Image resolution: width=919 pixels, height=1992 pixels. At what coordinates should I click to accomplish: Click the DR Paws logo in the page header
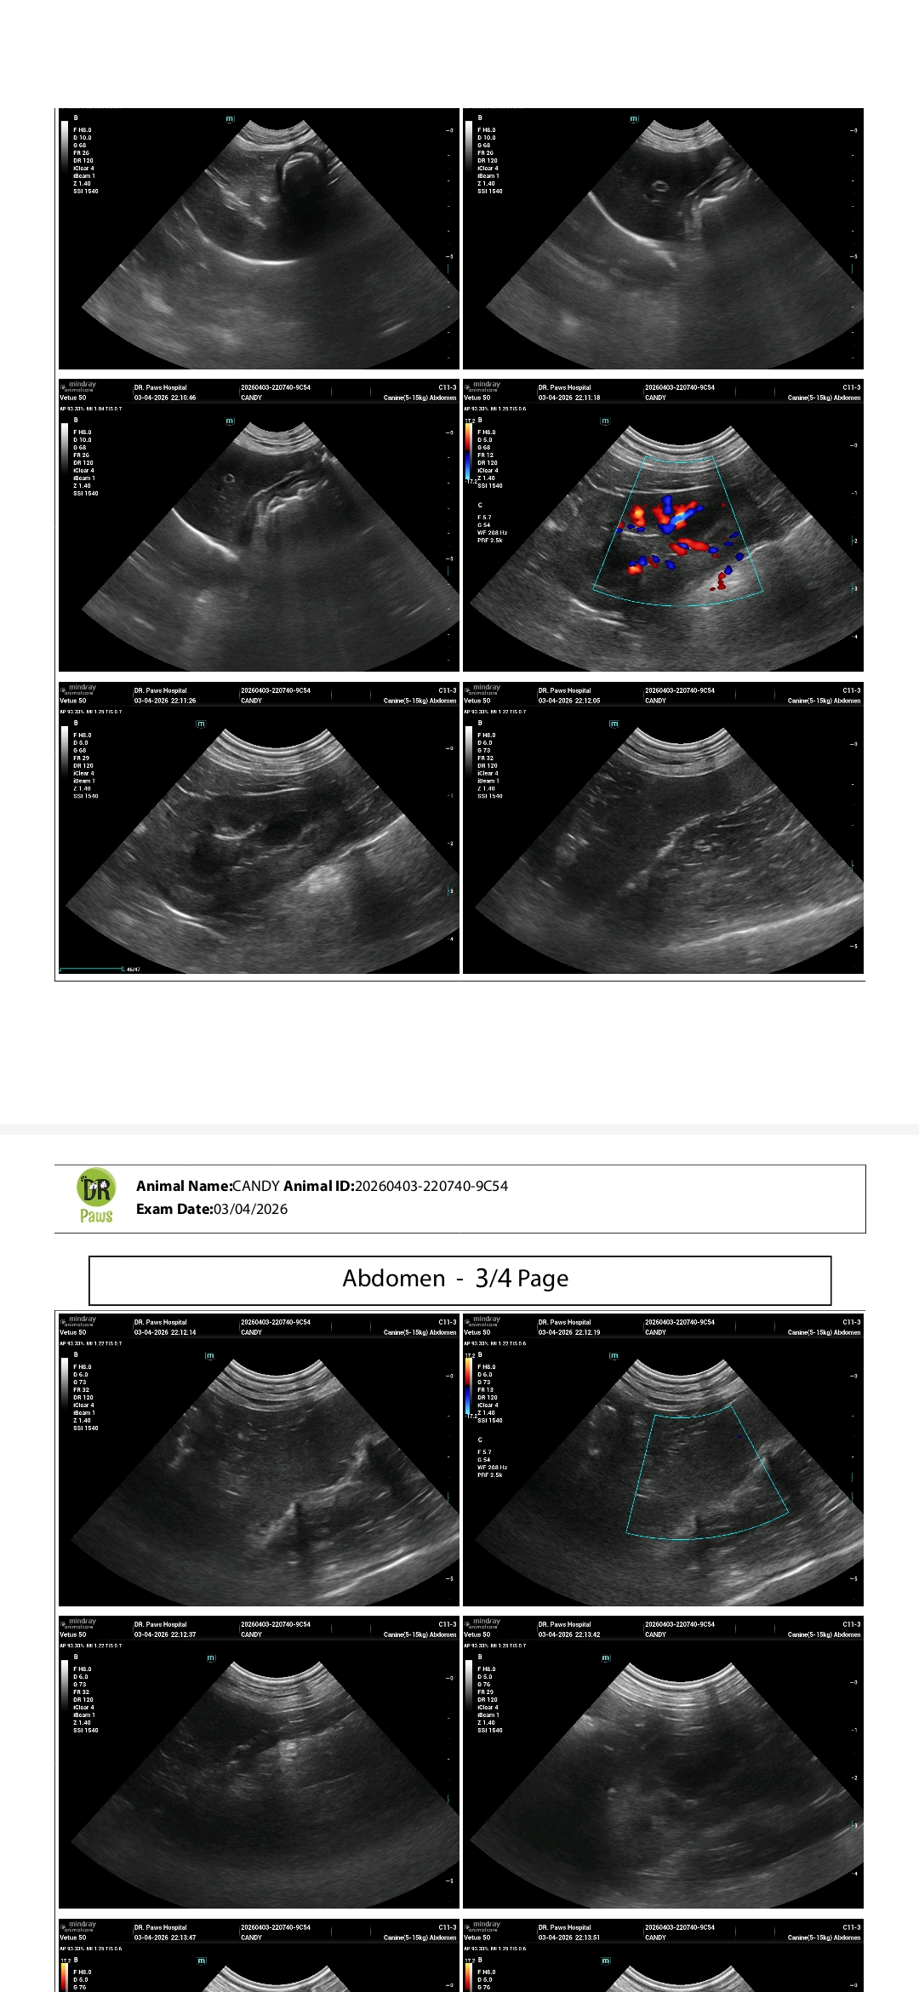tap(96, 1196)
